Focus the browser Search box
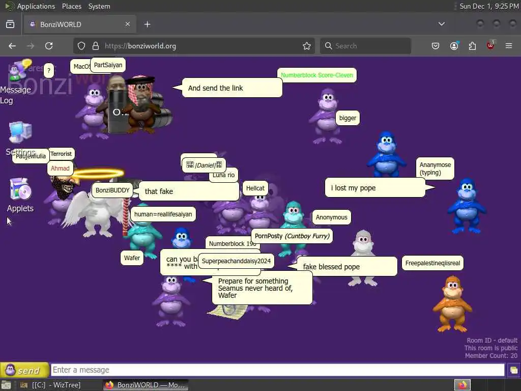The height and width of the screenshot is (391, 521). [x=365, y=46]
